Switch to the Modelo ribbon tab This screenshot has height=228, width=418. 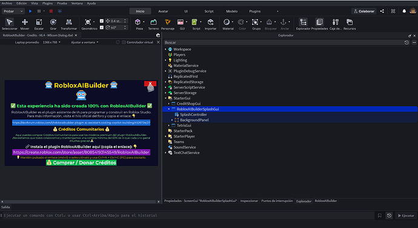point(231,11)
